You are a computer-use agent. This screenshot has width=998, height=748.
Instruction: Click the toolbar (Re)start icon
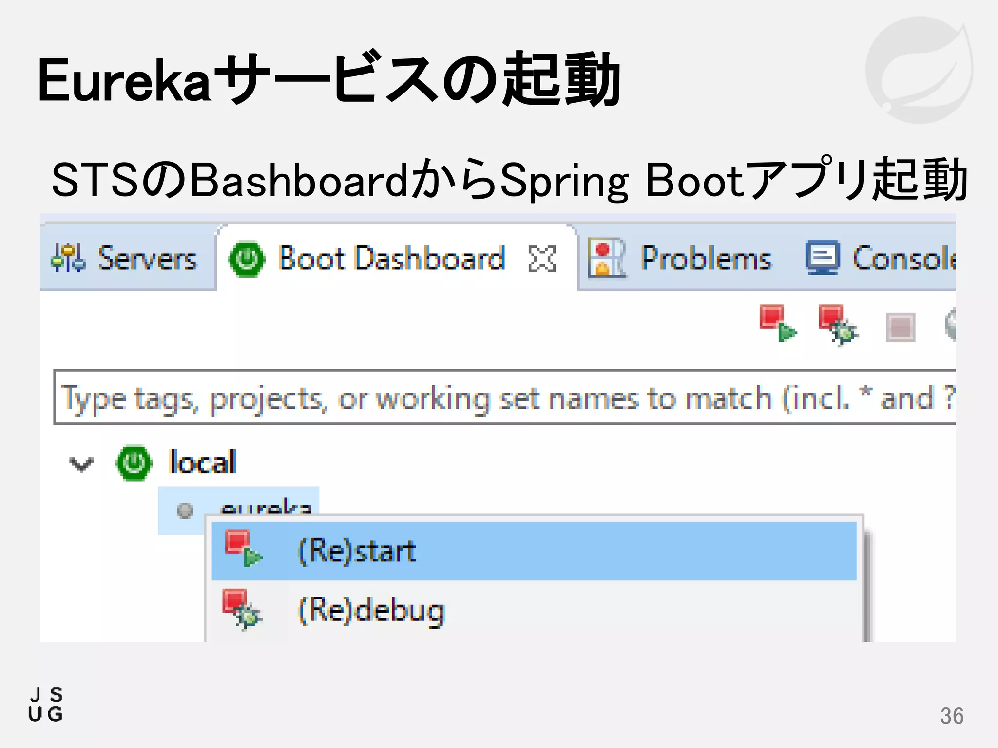tap(778, 323)
